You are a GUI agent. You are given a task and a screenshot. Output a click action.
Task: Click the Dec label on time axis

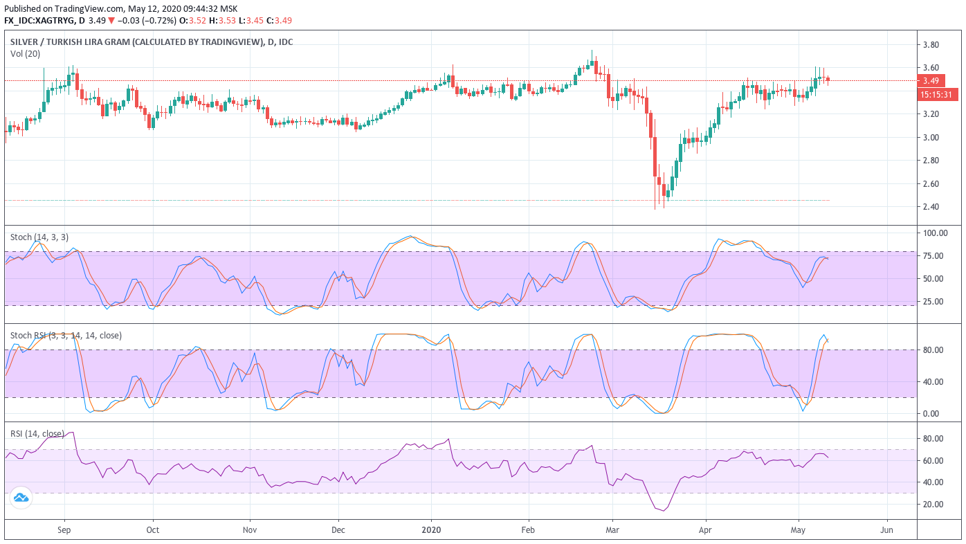[338, 530]
